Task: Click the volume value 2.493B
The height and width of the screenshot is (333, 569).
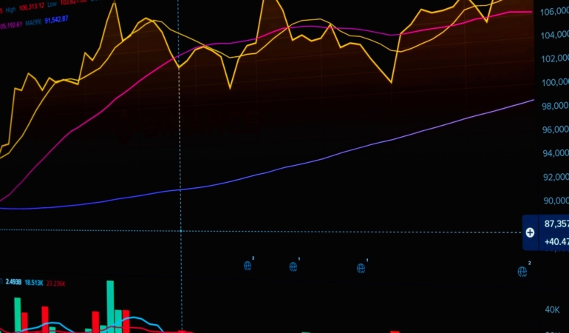Action: tap(13, 282)
